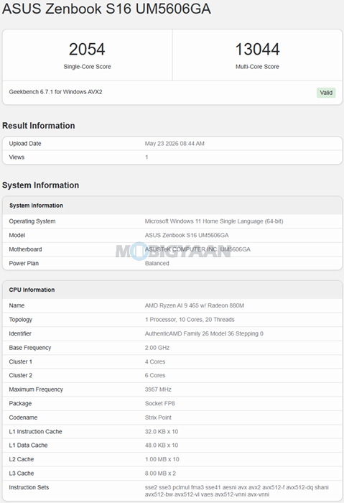The height and width of the screenshot is (503, 344).
Task: Select the page title ASUS Zenbook S16 UM5606GA
Action: coord(106,9)
